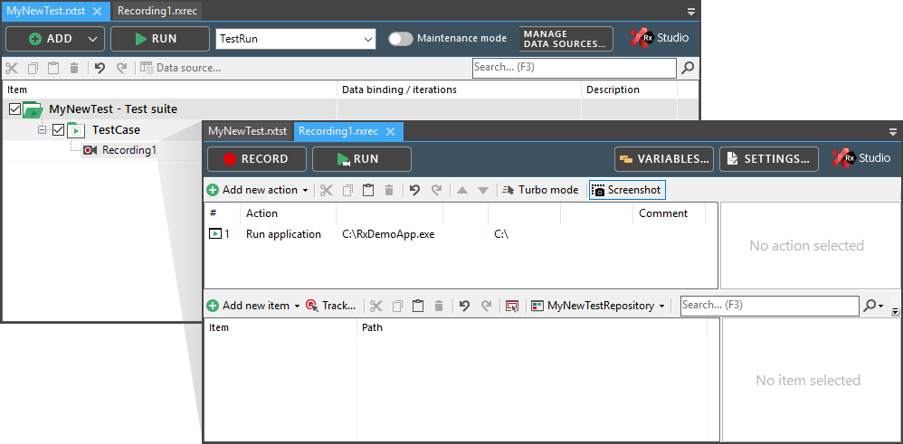Click the Track... button
Image resolution: width=903 pixels, height=444 pixels.
[330, 306]
